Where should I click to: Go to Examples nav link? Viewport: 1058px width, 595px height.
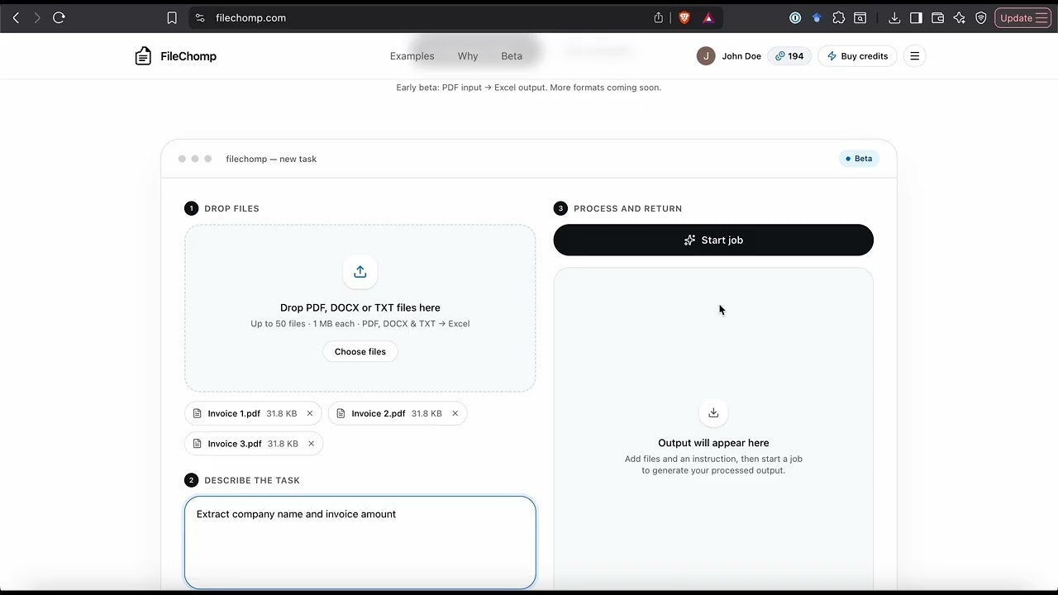412,56
